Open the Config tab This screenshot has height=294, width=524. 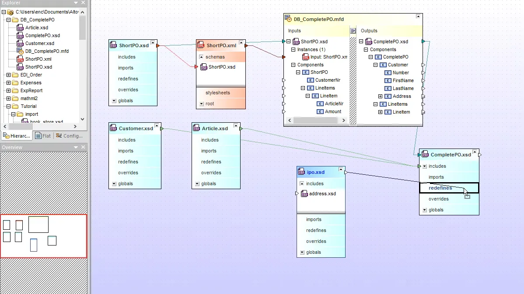tap(70, 136)
